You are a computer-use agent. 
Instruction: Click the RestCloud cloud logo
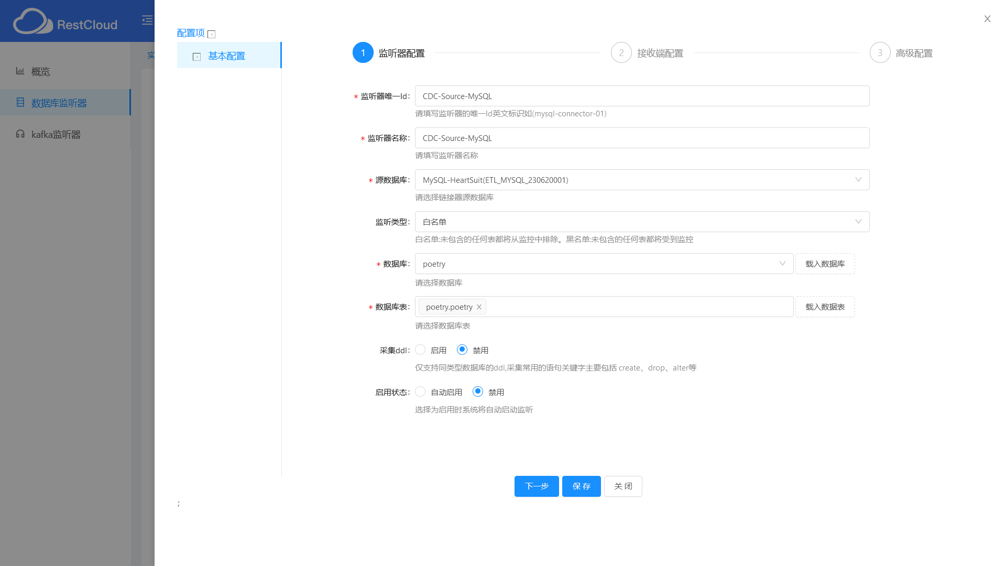pos(32,21)
